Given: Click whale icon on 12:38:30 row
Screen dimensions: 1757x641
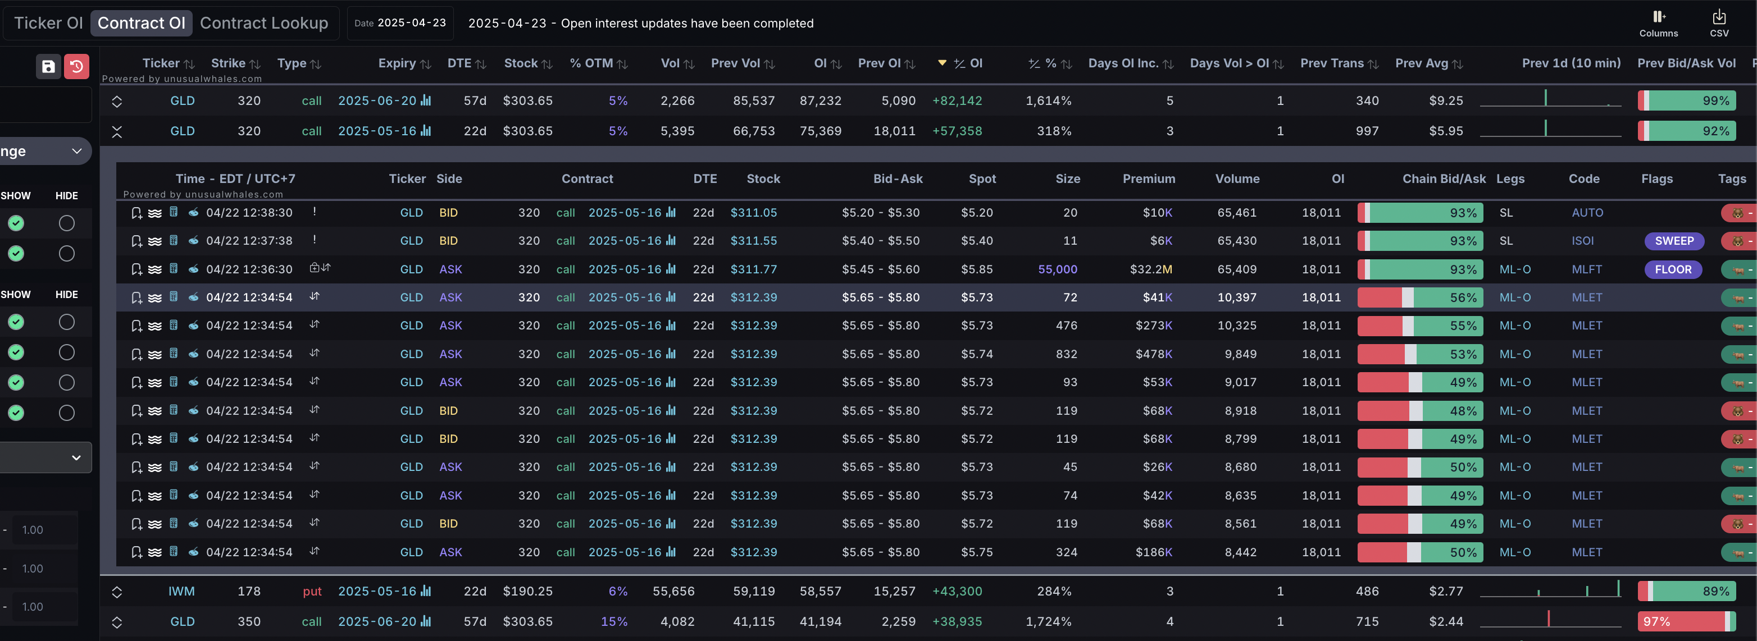Looking at the screenshot, I should pos(194,212).
